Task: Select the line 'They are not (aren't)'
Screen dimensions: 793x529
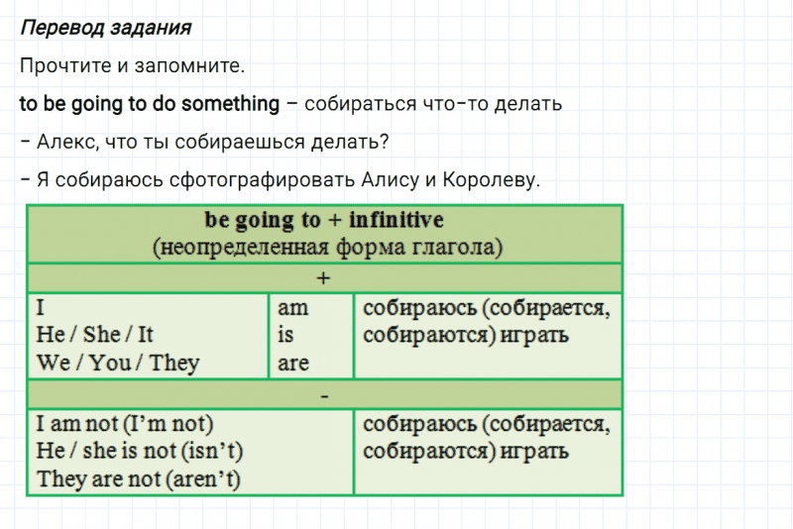Action: pyautogui.click(x=140, y=479)
